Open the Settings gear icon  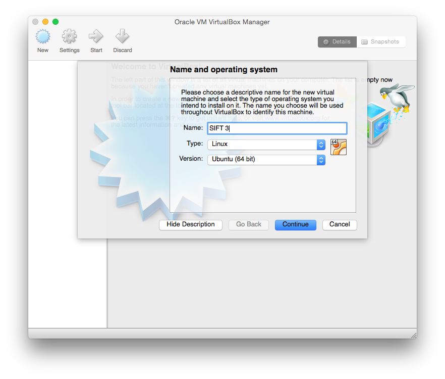pyautogui.click(x=69, y=36)
